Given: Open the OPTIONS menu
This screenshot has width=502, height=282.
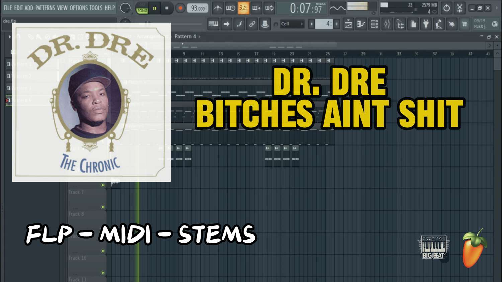Looking at the screenshot, I should [79, 8].
